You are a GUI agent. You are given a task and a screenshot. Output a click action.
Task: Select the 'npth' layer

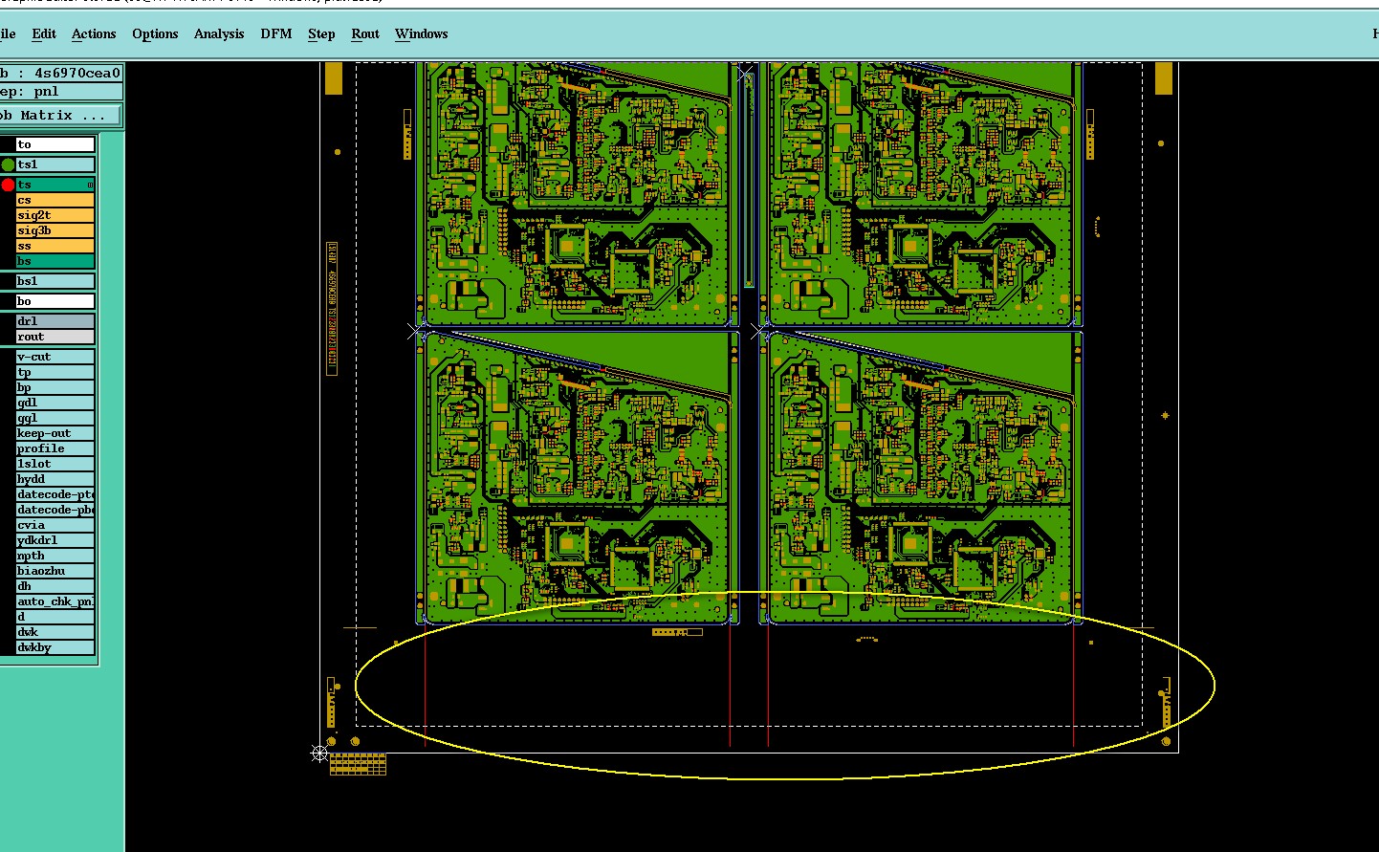pos(55,556)
